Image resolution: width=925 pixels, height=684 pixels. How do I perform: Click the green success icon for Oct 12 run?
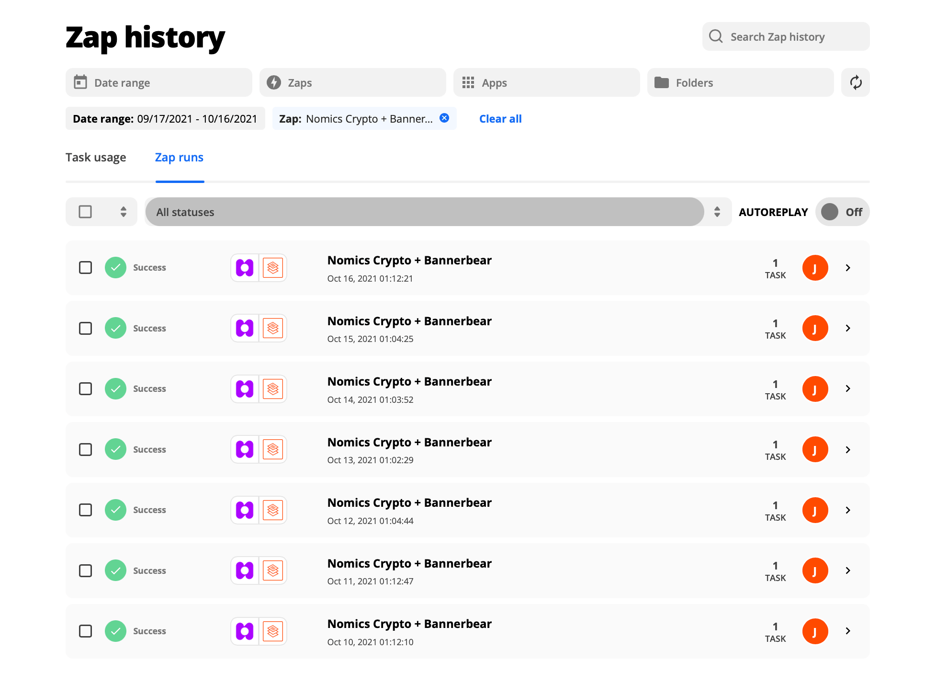tap(115, 510)
